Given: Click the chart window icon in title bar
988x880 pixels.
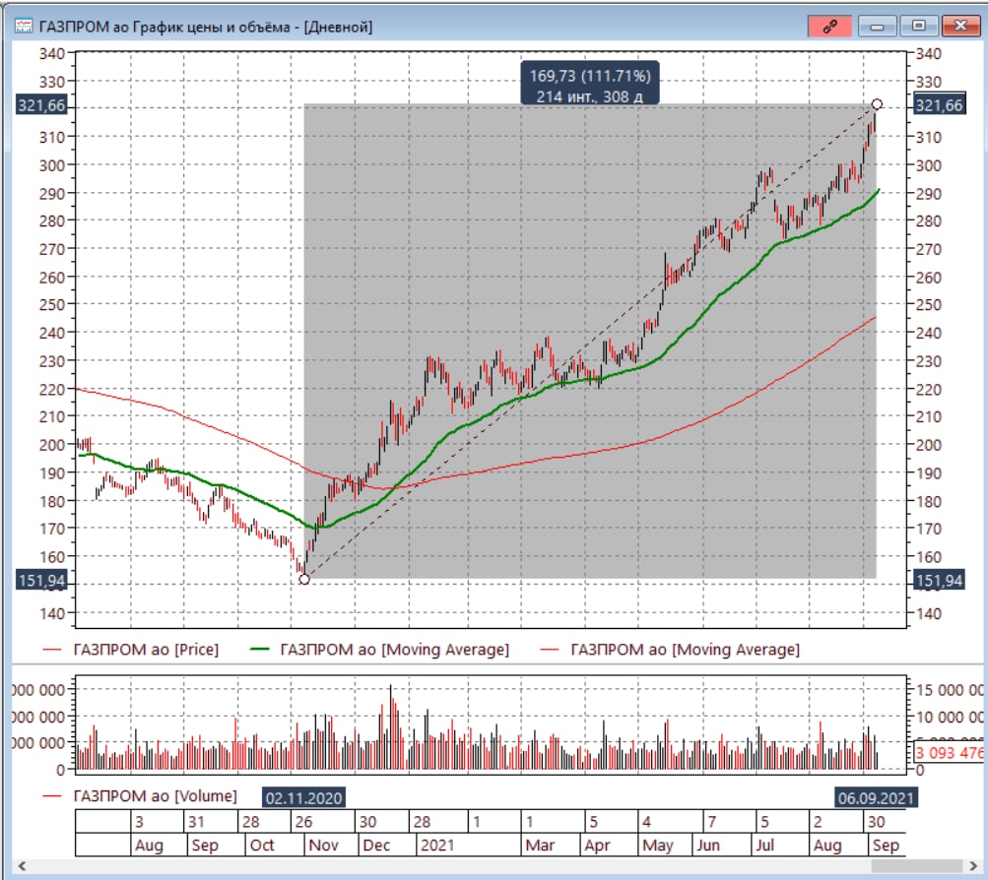Looking at the screenshot, I should 24,27.
